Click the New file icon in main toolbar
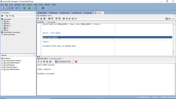The width and height of the screenshot is (176, 99). coord(3,8)
